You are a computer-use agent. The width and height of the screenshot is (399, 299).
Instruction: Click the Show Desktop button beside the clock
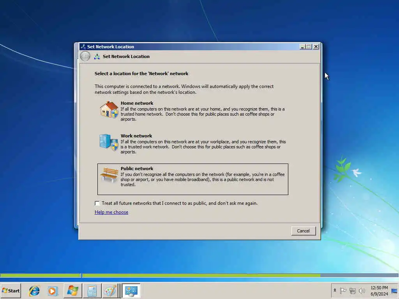click(394, 290)
